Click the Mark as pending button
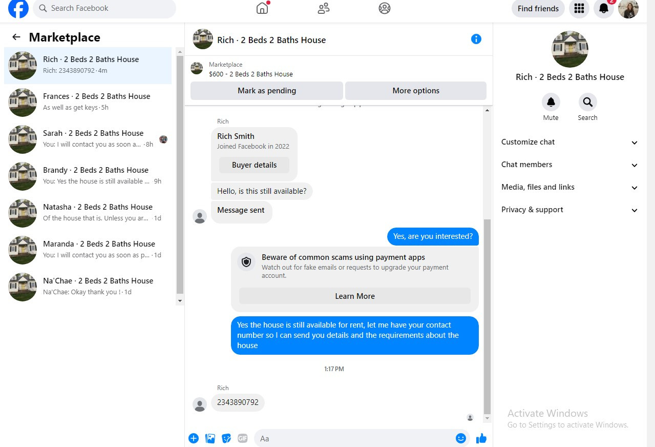This screenshot has height=447, width=655. (267, 91)
